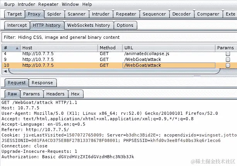Screen dimensions: 237x166
Task: Open the Repeater menu in menu bar
Action: tap(48, 4)
